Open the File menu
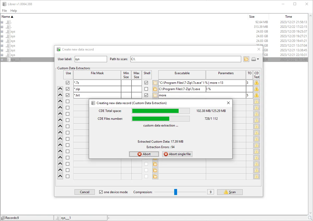 (x=4, y=11)
